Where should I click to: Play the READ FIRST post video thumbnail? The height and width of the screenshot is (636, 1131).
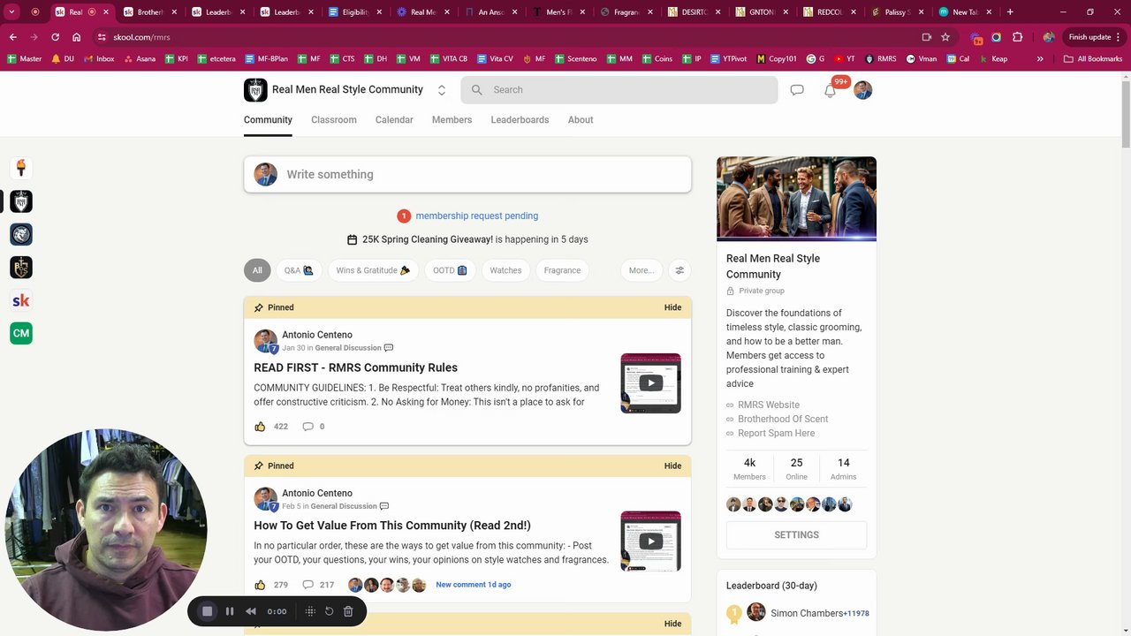(650, 383)
